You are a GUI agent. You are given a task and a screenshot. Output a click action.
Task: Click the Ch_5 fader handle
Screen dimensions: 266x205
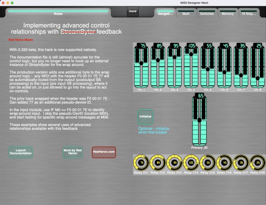pos(207,69)
